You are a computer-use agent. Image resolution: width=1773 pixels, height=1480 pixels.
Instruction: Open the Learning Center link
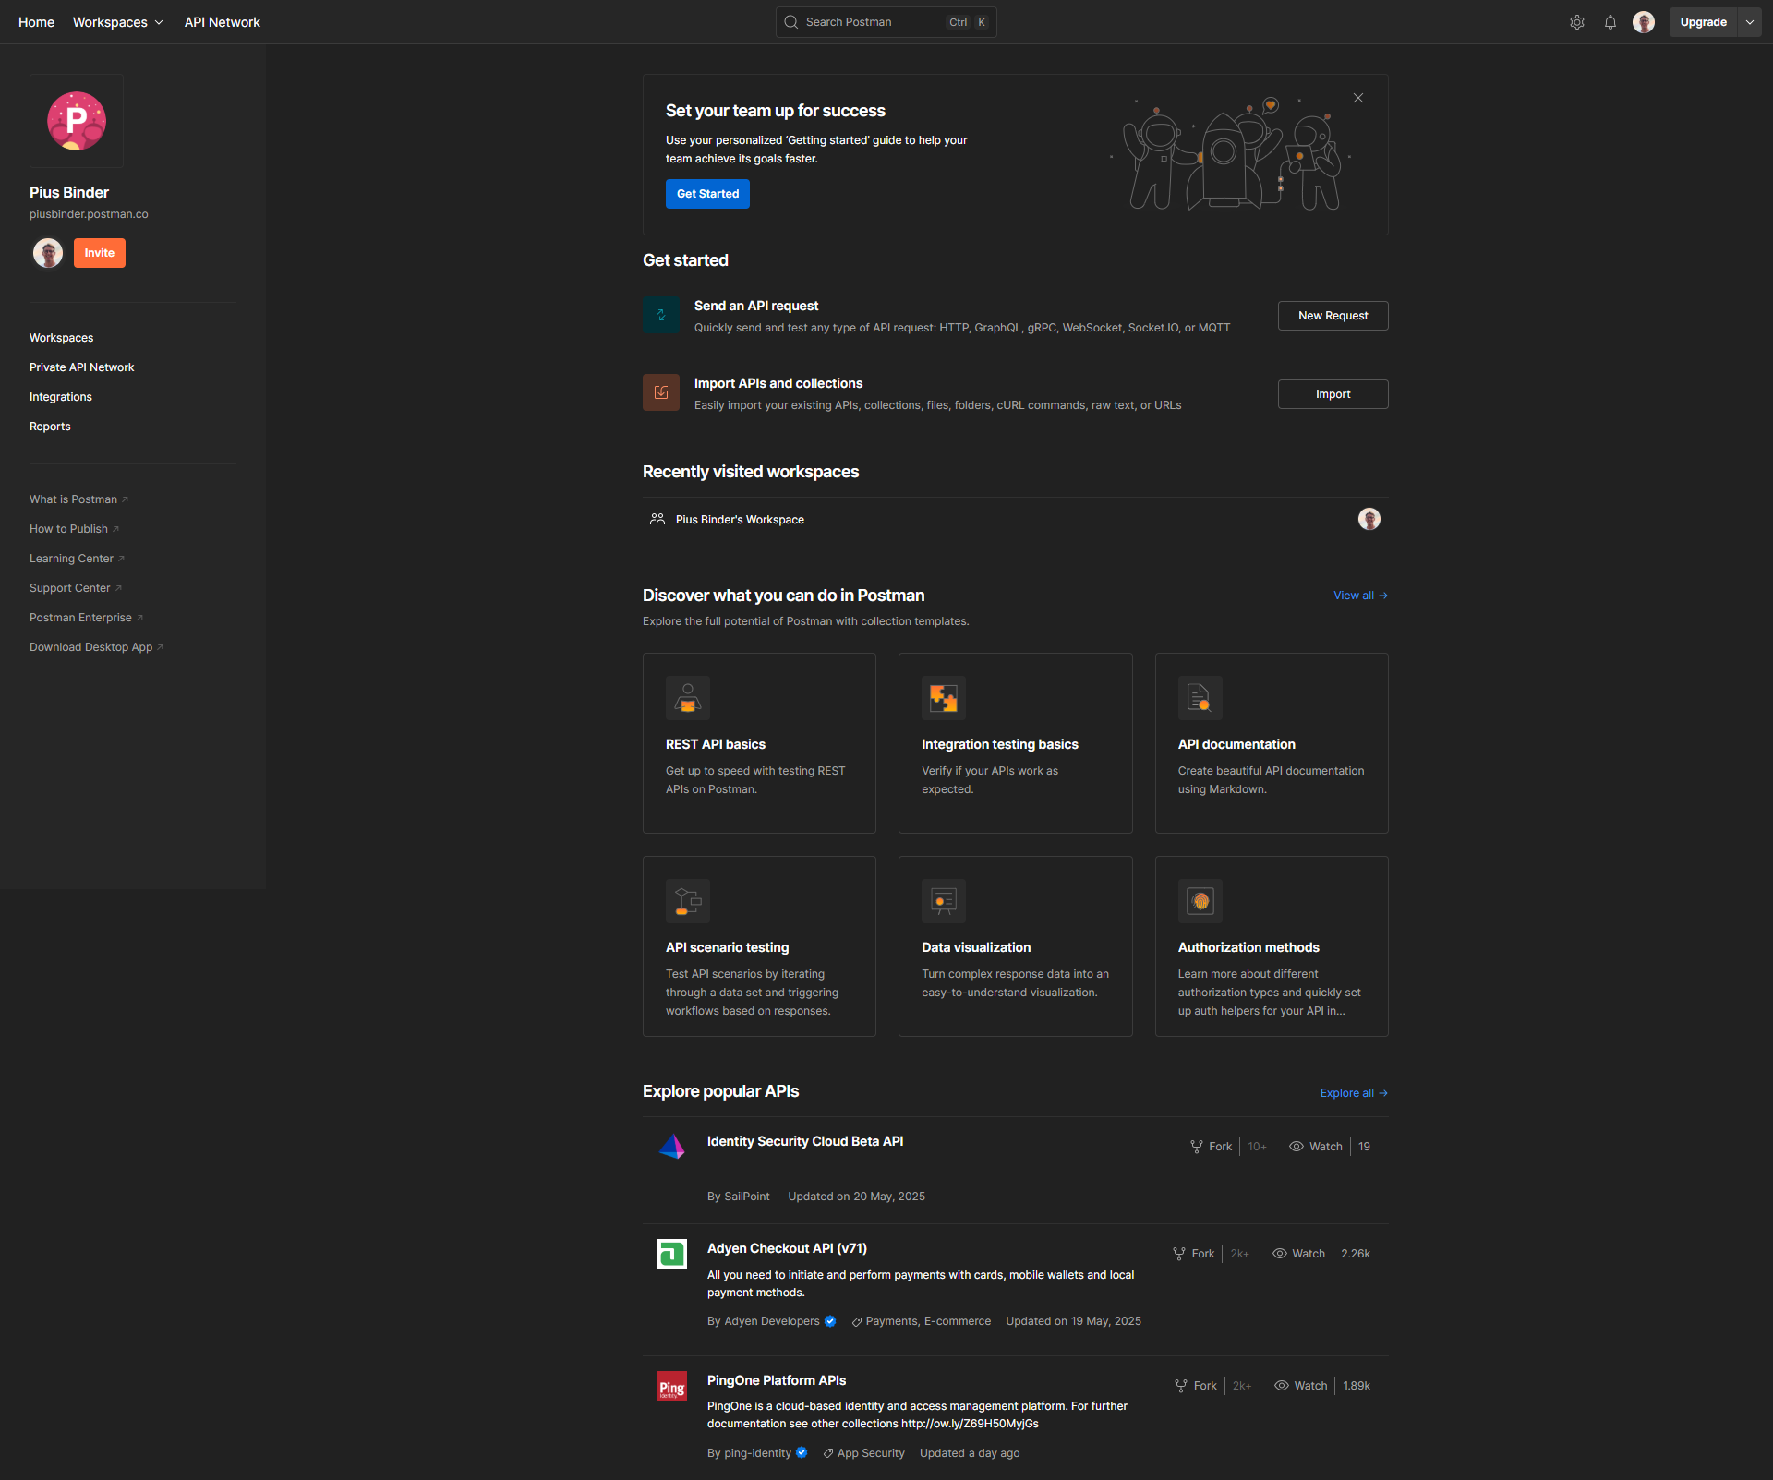pyautogui.click(x=77, y=559)
